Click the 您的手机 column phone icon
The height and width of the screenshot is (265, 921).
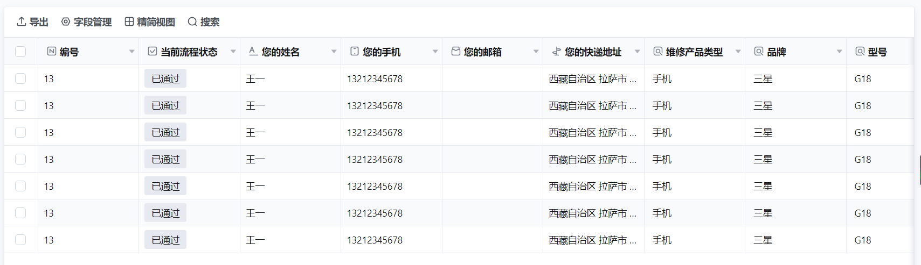point(355,52)
